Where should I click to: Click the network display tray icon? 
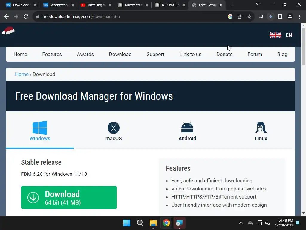click(260, 223)
